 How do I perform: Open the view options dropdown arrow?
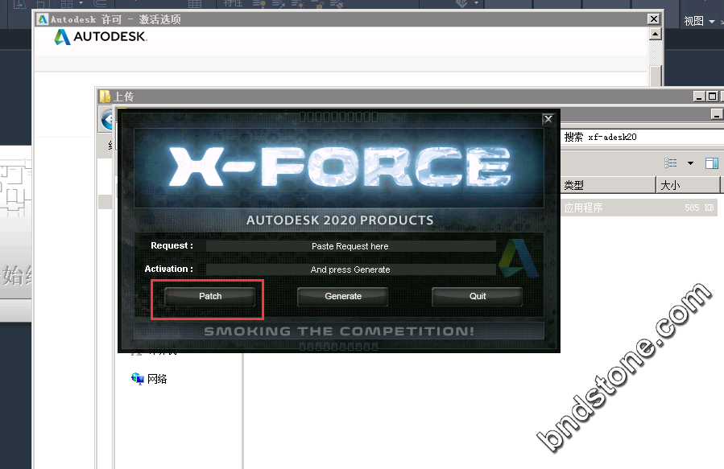click(690, 163)
